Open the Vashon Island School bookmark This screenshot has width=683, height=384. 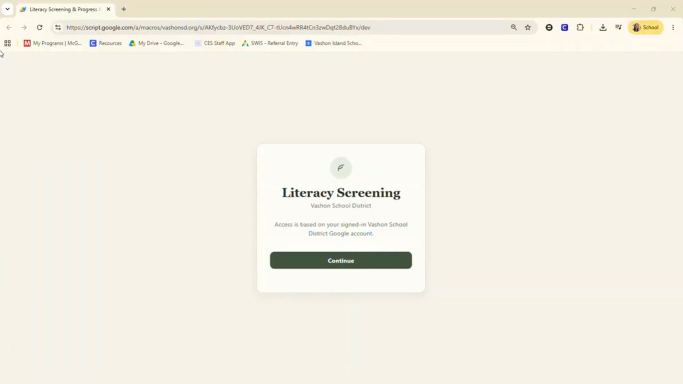333,43
